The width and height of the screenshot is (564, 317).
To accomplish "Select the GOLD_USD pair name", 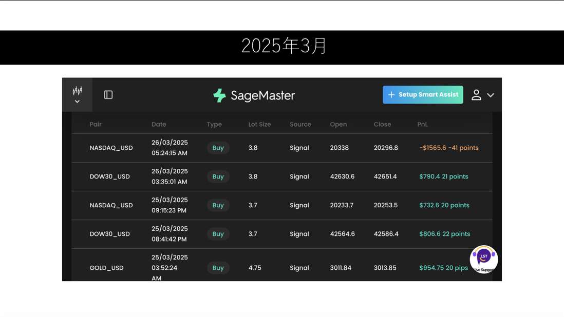I will [106, 268].
